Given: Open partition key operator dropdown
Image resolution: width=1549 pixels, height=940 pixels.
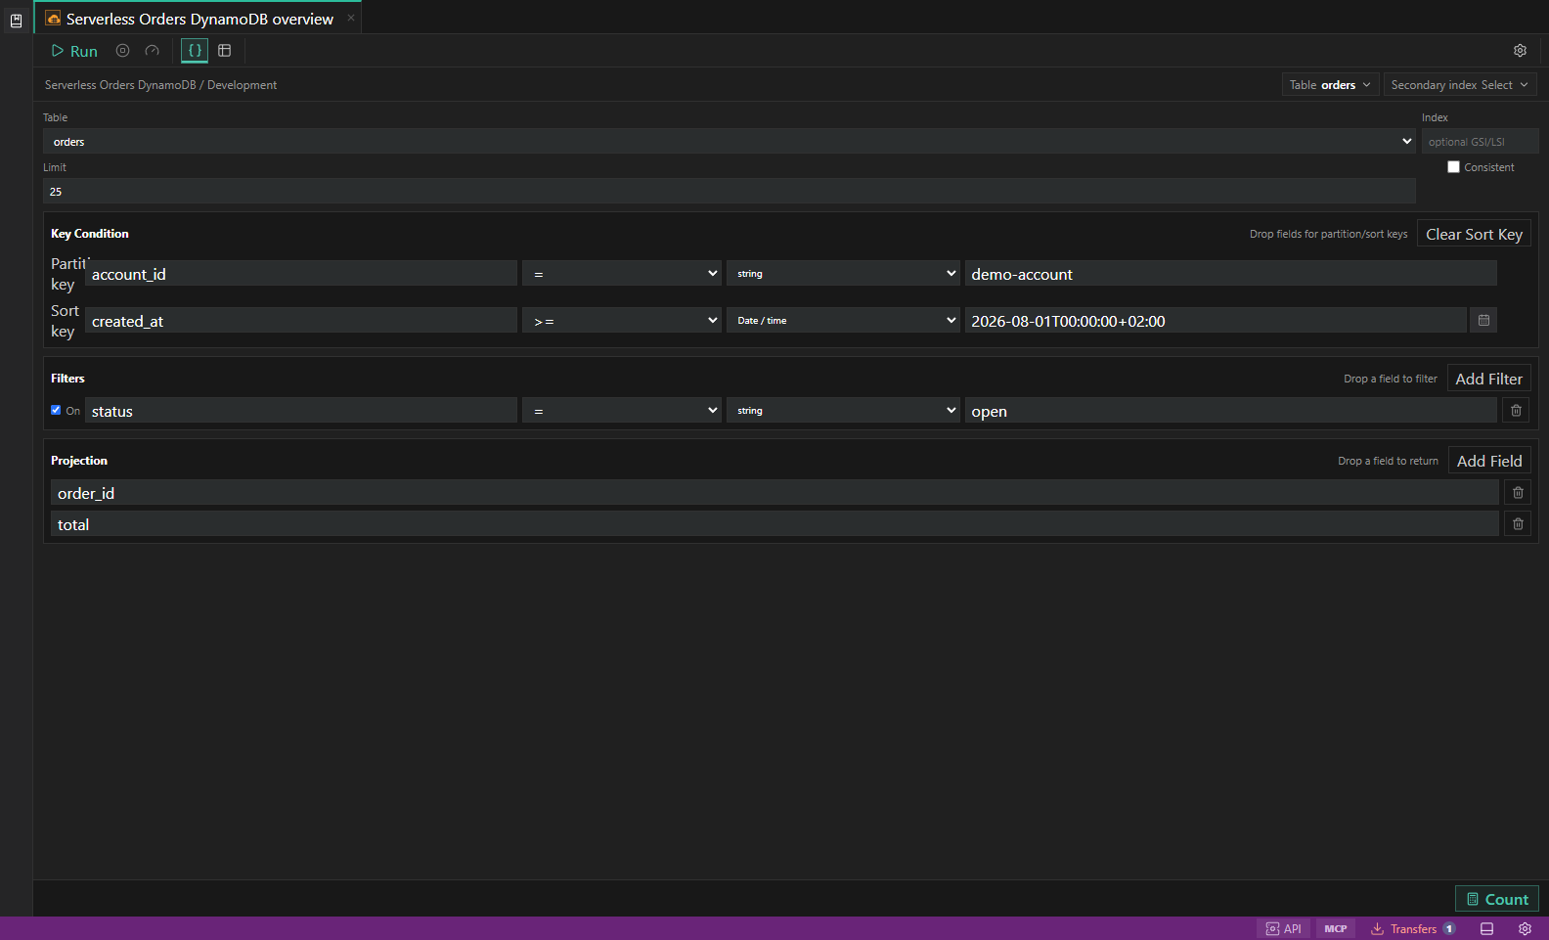Looking at the screenshot, I should 622,274.
